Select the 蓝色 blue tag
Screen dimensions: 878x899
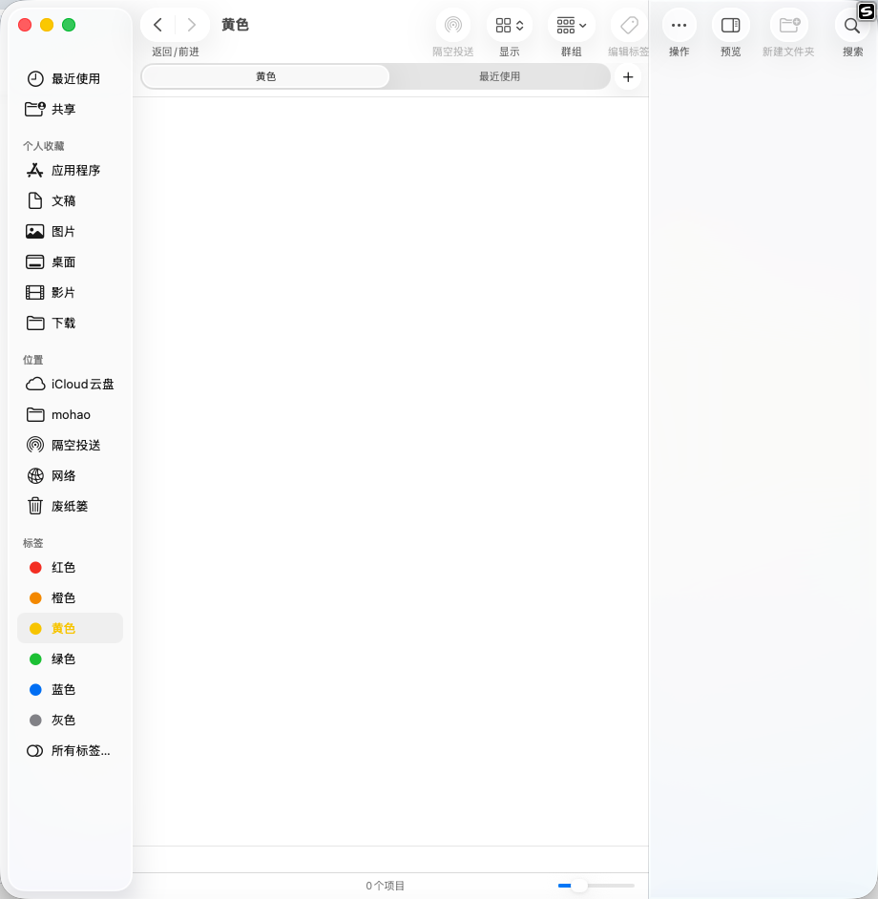pyautogui.click(x=70, y=689)
